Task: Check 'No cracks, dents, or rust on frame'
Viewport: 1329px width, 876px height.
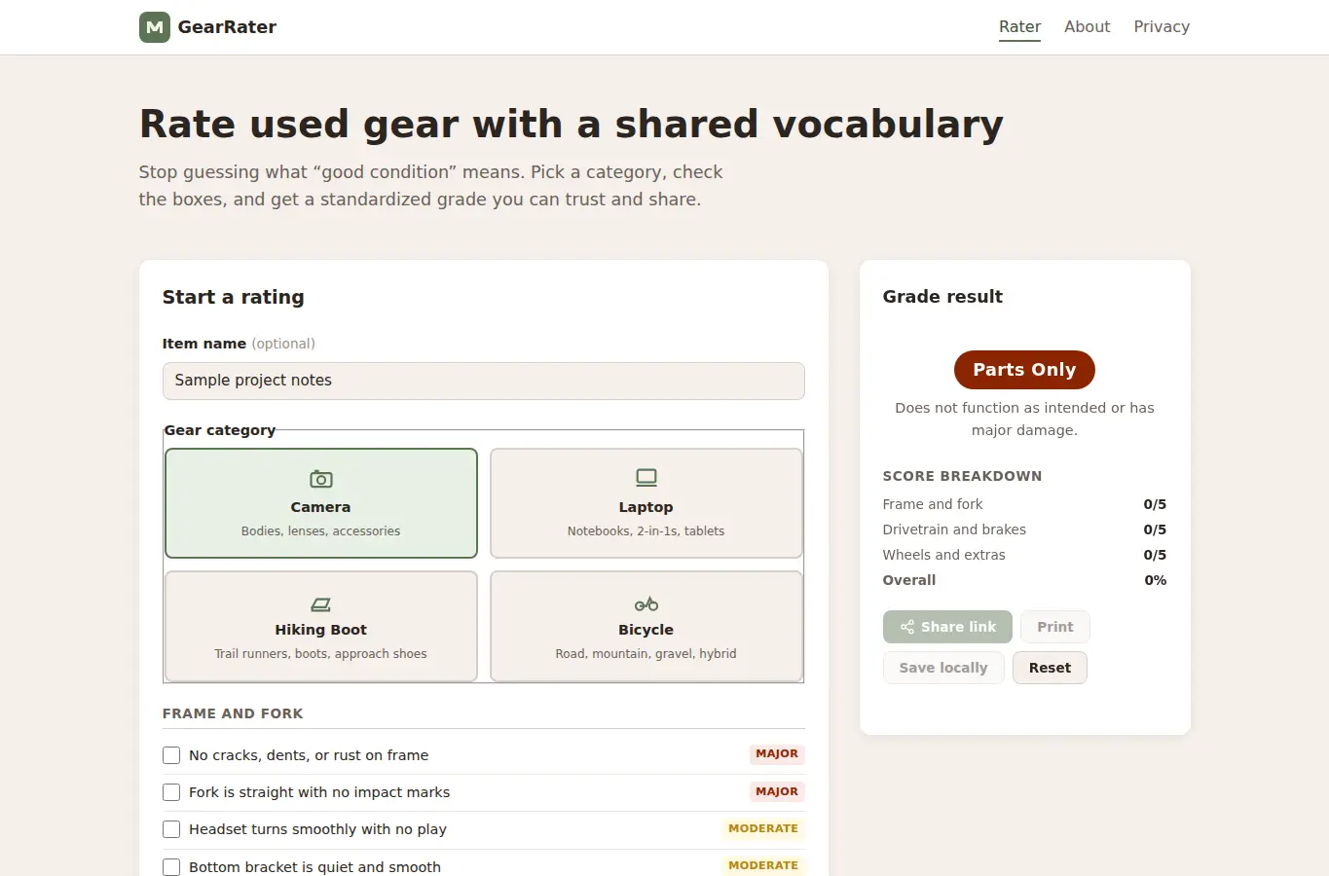Action: point(171,755)
